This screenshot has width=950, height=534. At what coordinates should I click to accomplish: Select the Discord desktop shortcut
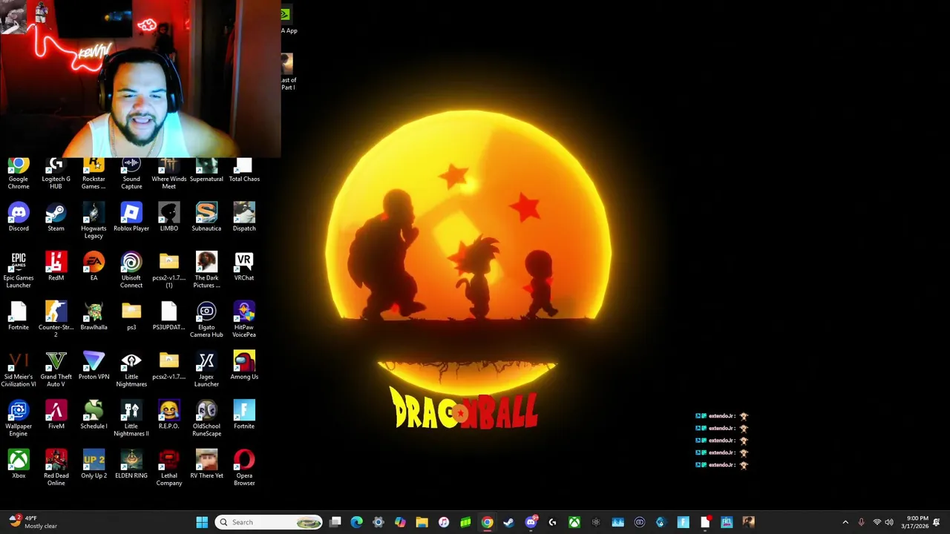point(19,217)
